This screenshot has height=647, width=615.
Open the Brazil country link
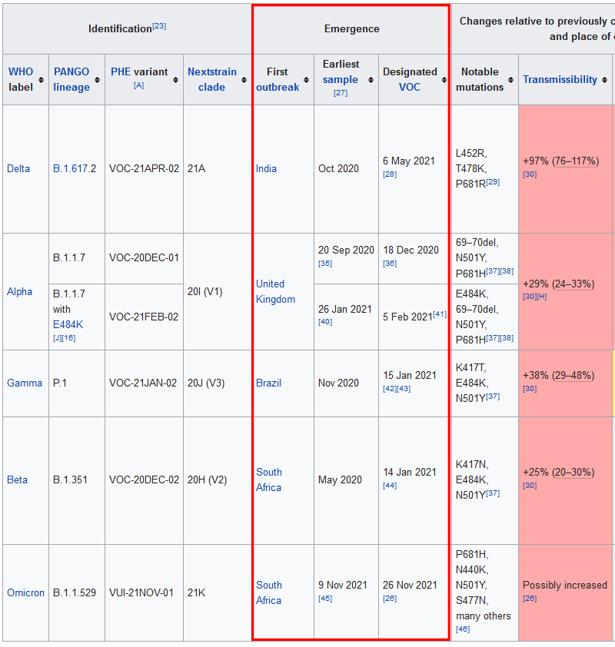tap(268, 383)
